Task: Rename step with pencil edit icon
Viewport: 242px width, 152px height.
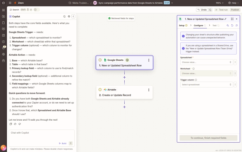Action: click(x=225, y=19)
